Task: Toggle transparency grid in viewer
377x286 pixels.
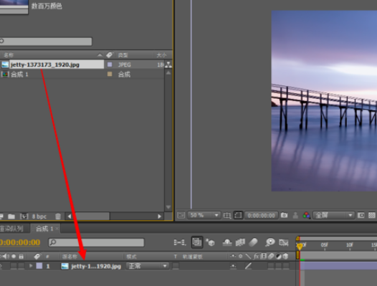Action: (x=371, y=215)
